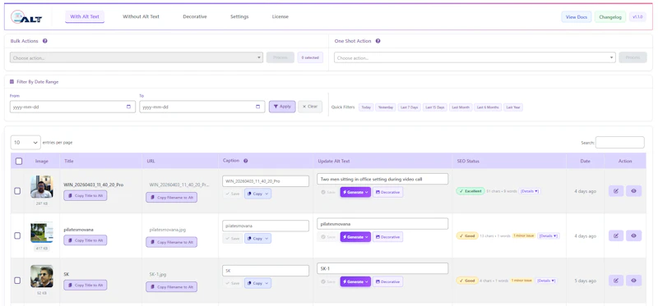Click the v1.1.0 version badge
The height and width of the screenshot is (306, 658).
(637, 17)
